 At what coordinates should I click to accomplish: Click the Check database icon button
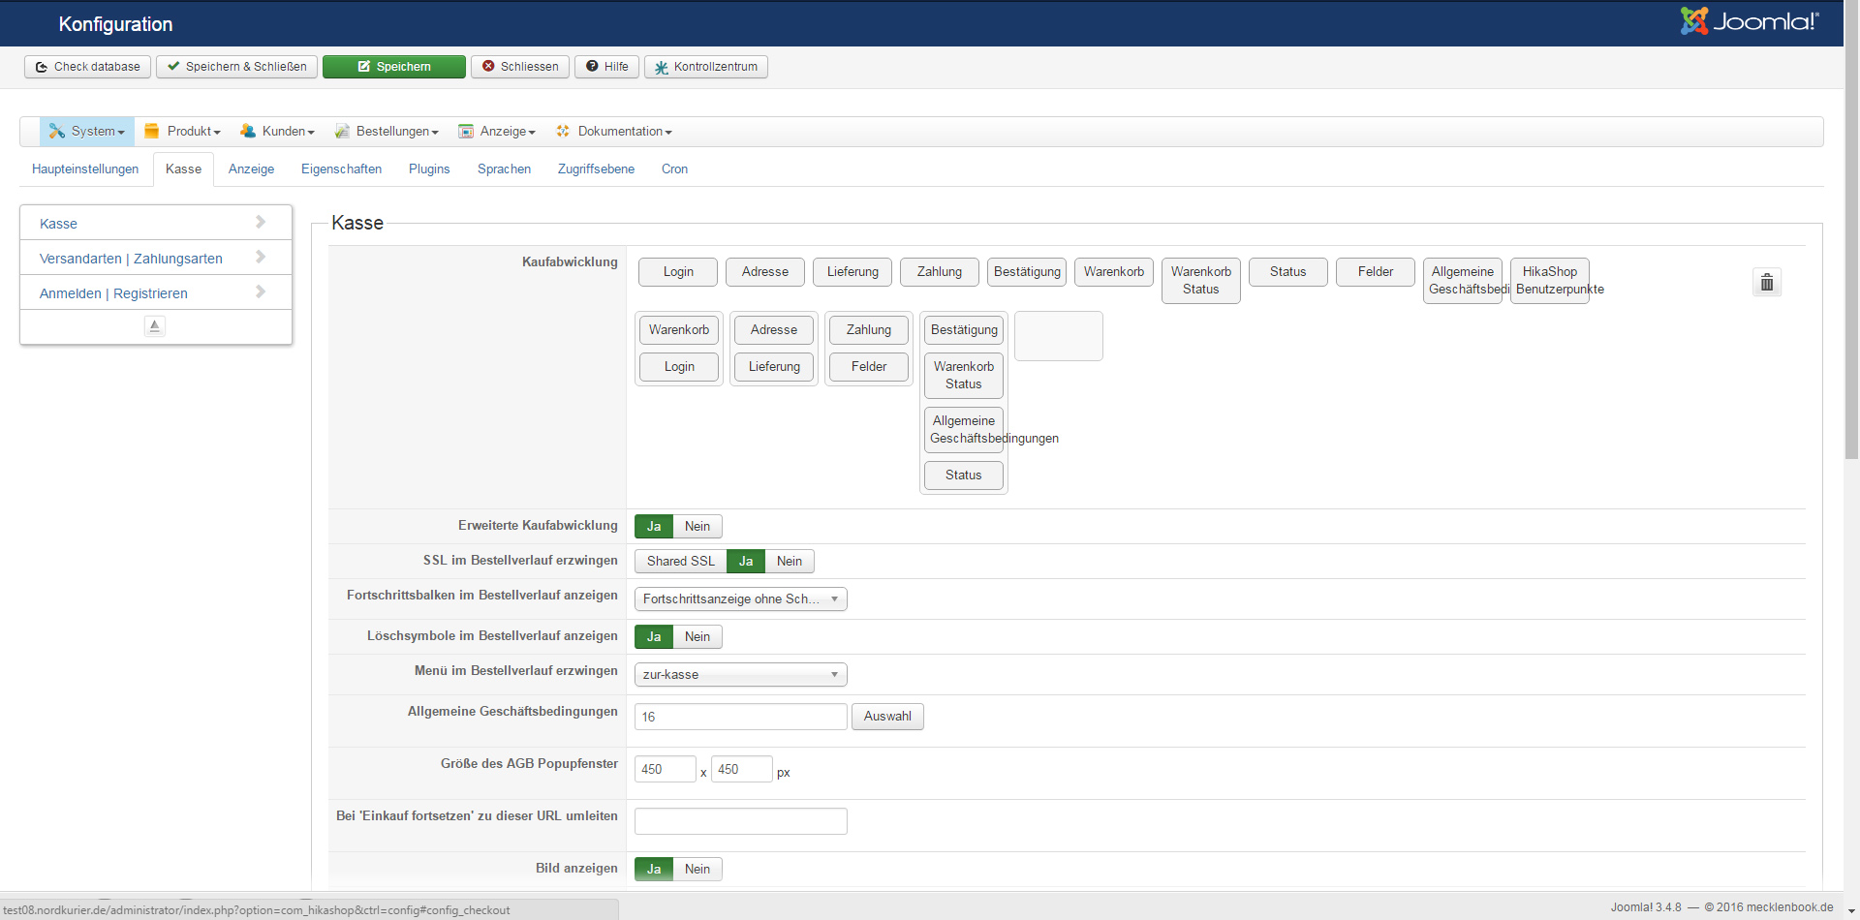pyautogui.click(x=87, y=67)
